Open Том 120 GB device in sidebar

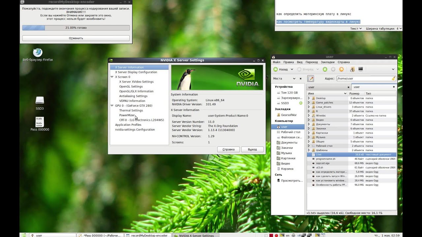click(289, 93)
